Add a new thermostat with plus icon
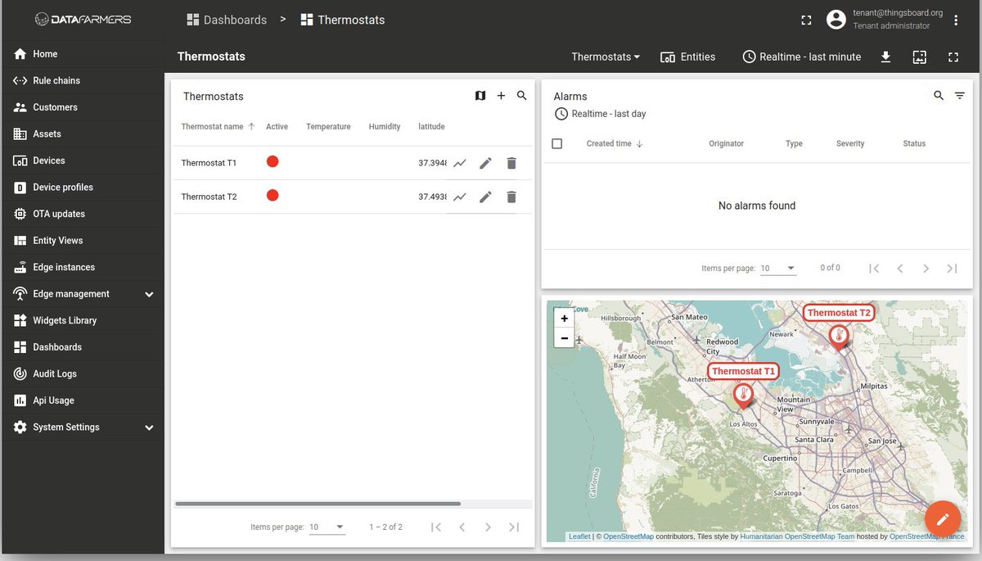The height and width of the screenshot is (561, 982). 502,96
